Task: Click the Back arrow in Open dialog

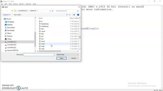Action: pos(3,11)
